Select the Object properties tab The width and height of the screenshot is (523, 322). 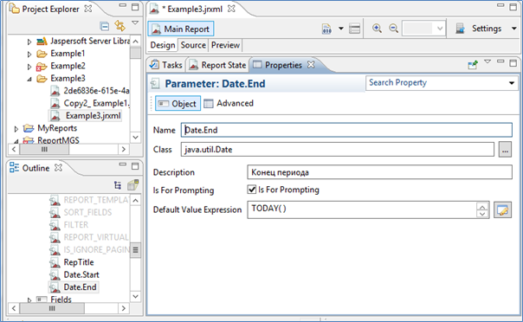click(178, 104)
